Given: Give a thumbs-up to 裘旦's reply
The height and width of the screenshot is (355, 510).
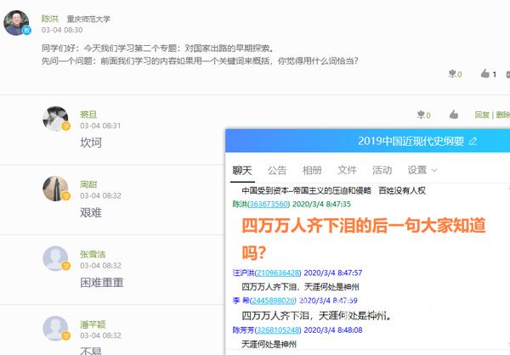Looking at the screenshot, I should (454, 115).
